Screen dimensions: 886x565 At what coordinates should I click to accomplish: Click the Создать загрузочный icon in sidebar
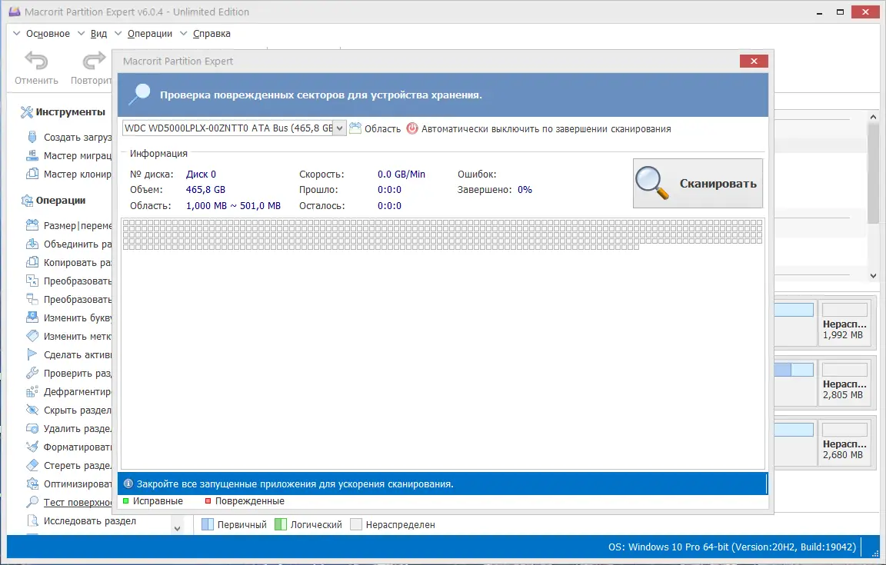[x=32, y=137]
